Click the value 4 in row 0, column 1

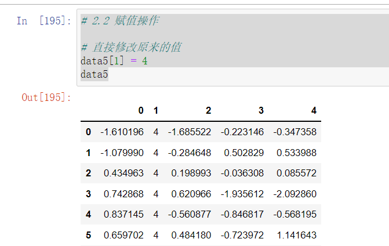156,132
